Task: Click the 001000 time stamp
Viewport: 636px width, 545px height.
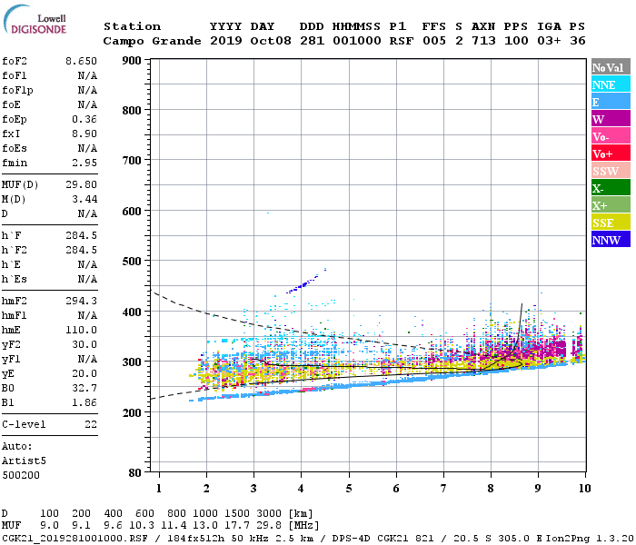Action: (x=356, y=41)
